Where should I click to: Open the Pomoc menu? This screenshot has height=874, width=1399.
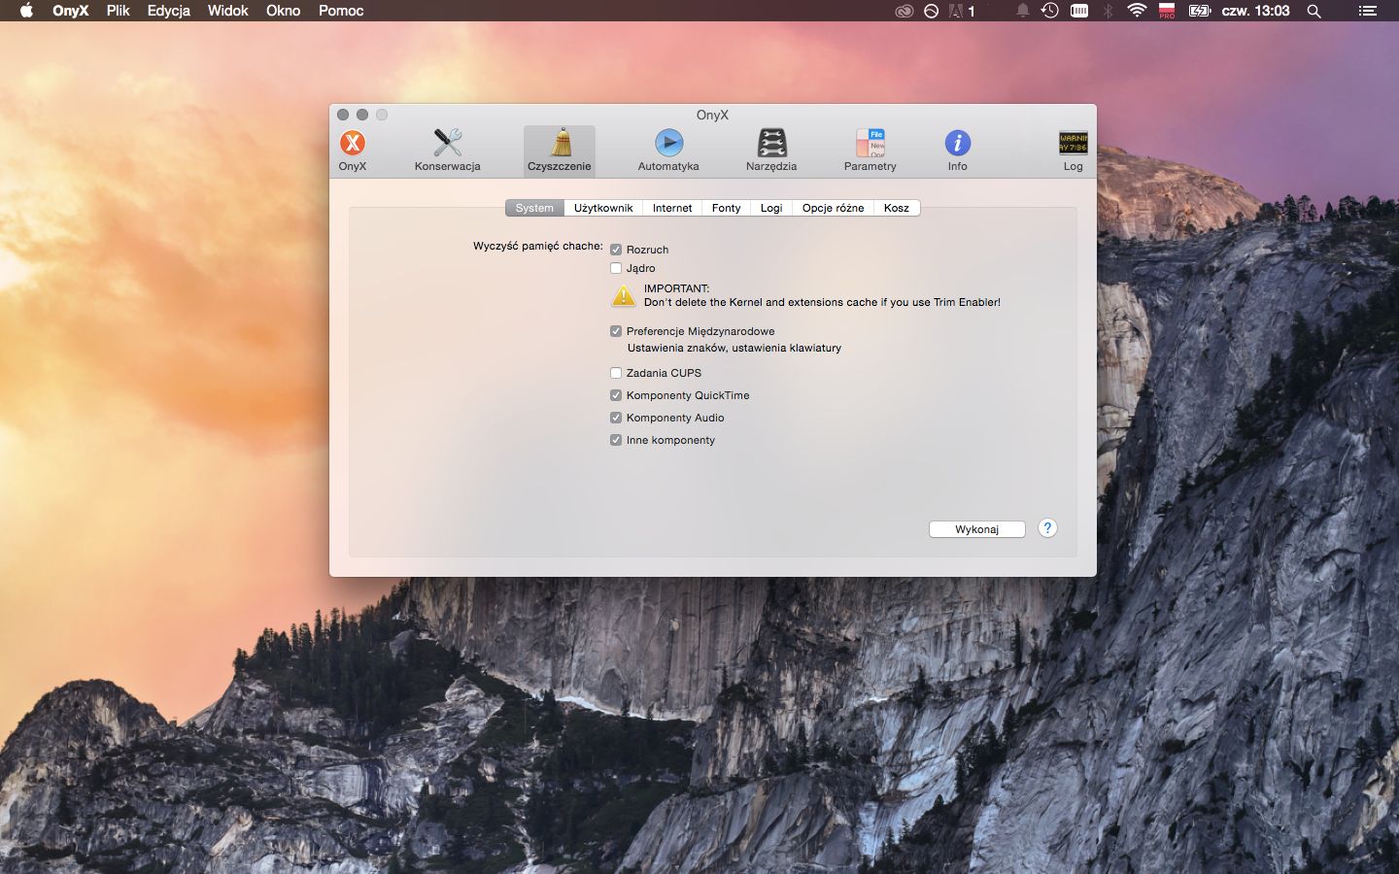341,11
